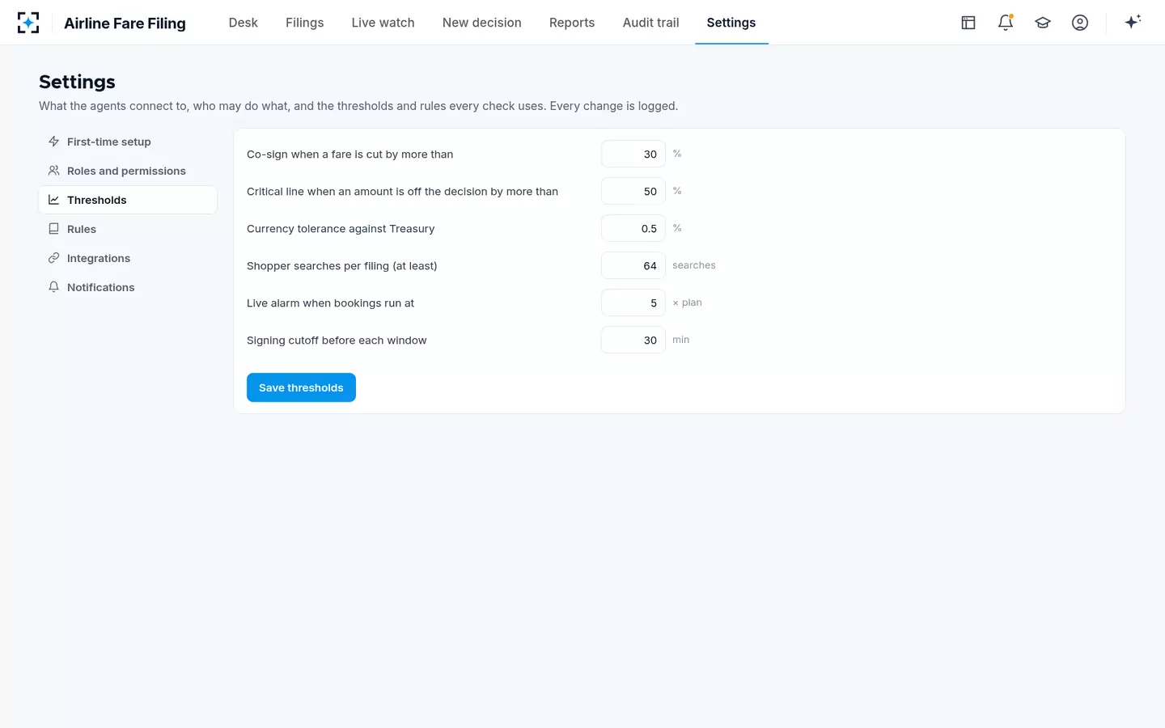Screen dimensions: 1165x728
Task: Click the Notifications bell icon in sidebar
Action: point(53,287)
